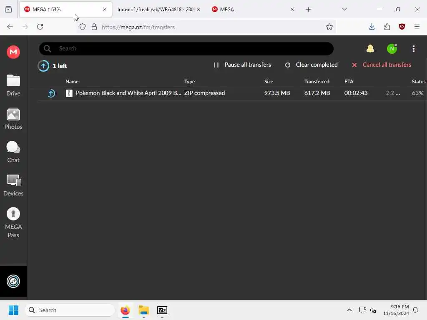The width and height of the screenshot is (427, 320).
Task: Click the 63% status value
Action: pos(417,93)
